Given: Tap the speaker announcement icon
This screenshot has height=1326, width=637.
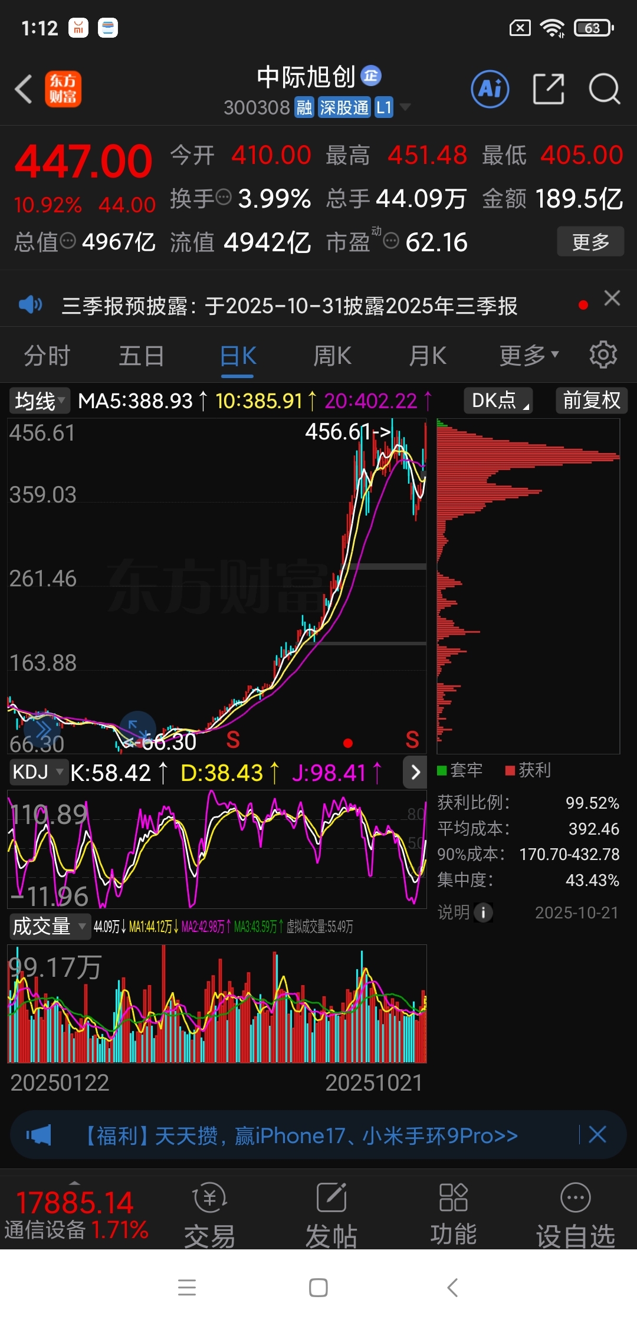Looking at the screenshot, I should [31, 305].
